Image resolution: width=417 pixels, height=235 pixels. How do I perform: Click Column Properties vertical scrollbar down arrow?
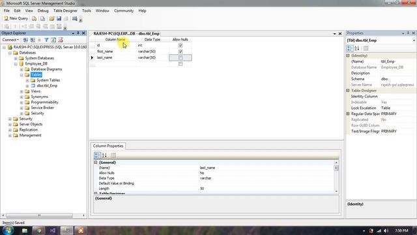point(336,191)
